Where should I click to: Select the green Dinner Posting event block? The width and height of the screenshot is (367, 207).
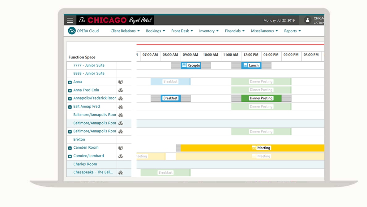pos(261,98)
